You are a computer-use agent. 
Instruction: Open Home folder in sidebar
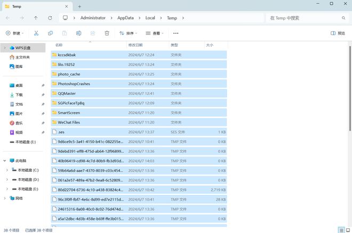pos(22,57)
